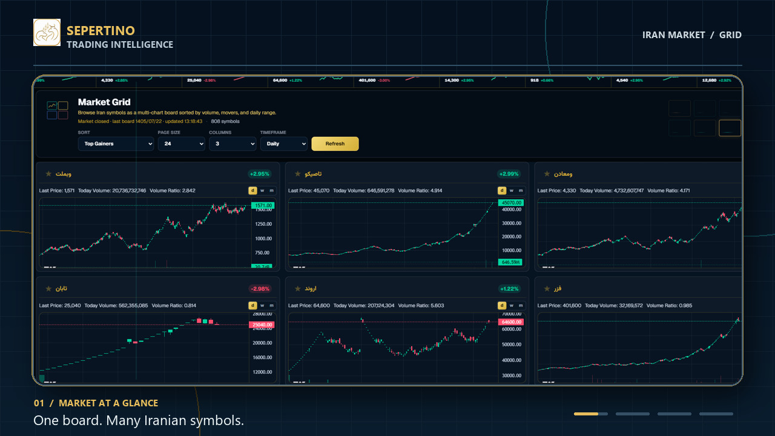Image resolution: width=775 pixels, height=436 pixels.
Task: Open the تاصیکو symbol name link
Action: click(x=314, y=174)
